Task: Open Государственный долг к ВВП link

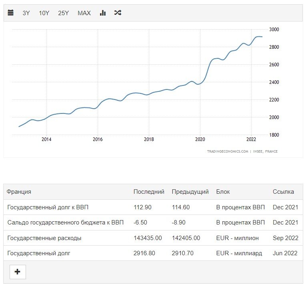Action: click(x=48, y=207)
